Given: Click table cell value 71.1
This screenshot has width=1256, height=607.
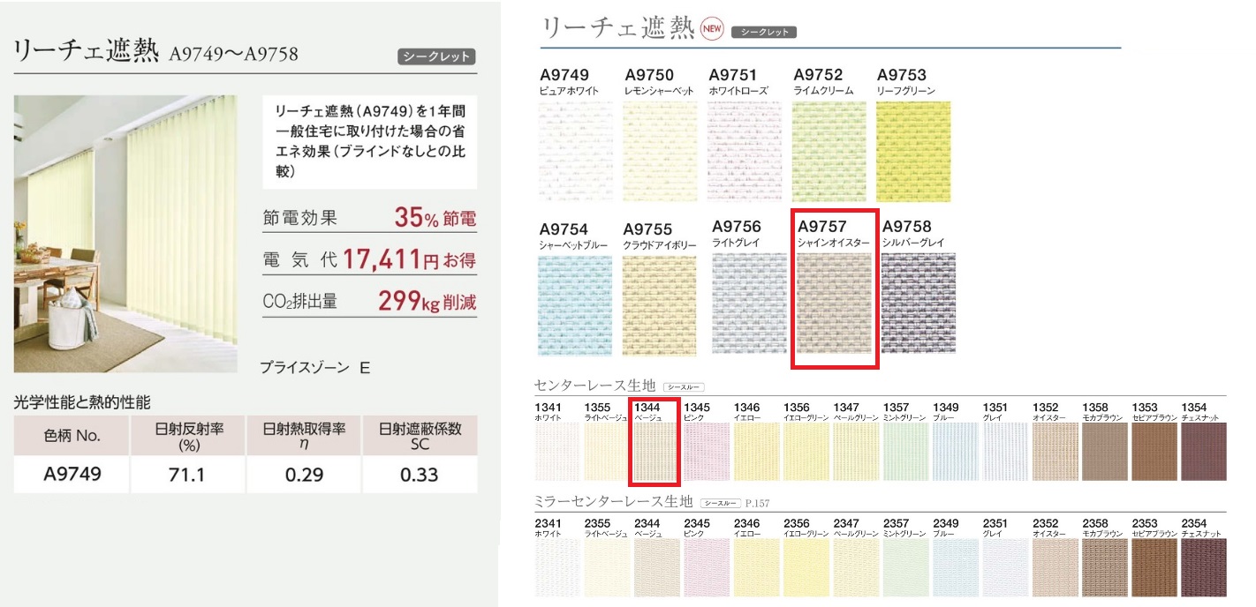Looking at the screenshot, I should 187,474.
